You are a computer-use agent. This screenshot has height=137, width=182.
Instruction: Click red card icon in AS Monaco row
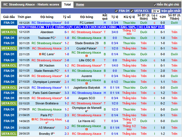[86, 129]
